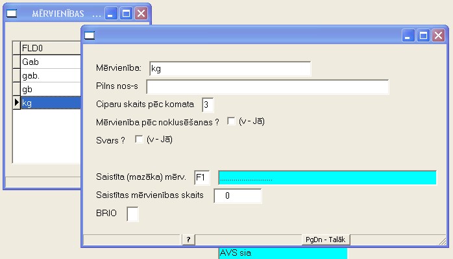Screen dimensions: 453x259
Task: Click the BRIO input box
Action: pyautogui.click(x=132, y=214)
